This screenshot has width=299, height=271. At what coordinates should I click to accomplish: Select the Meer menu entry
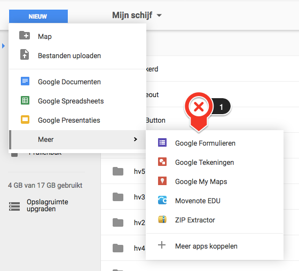pos(77,140)
